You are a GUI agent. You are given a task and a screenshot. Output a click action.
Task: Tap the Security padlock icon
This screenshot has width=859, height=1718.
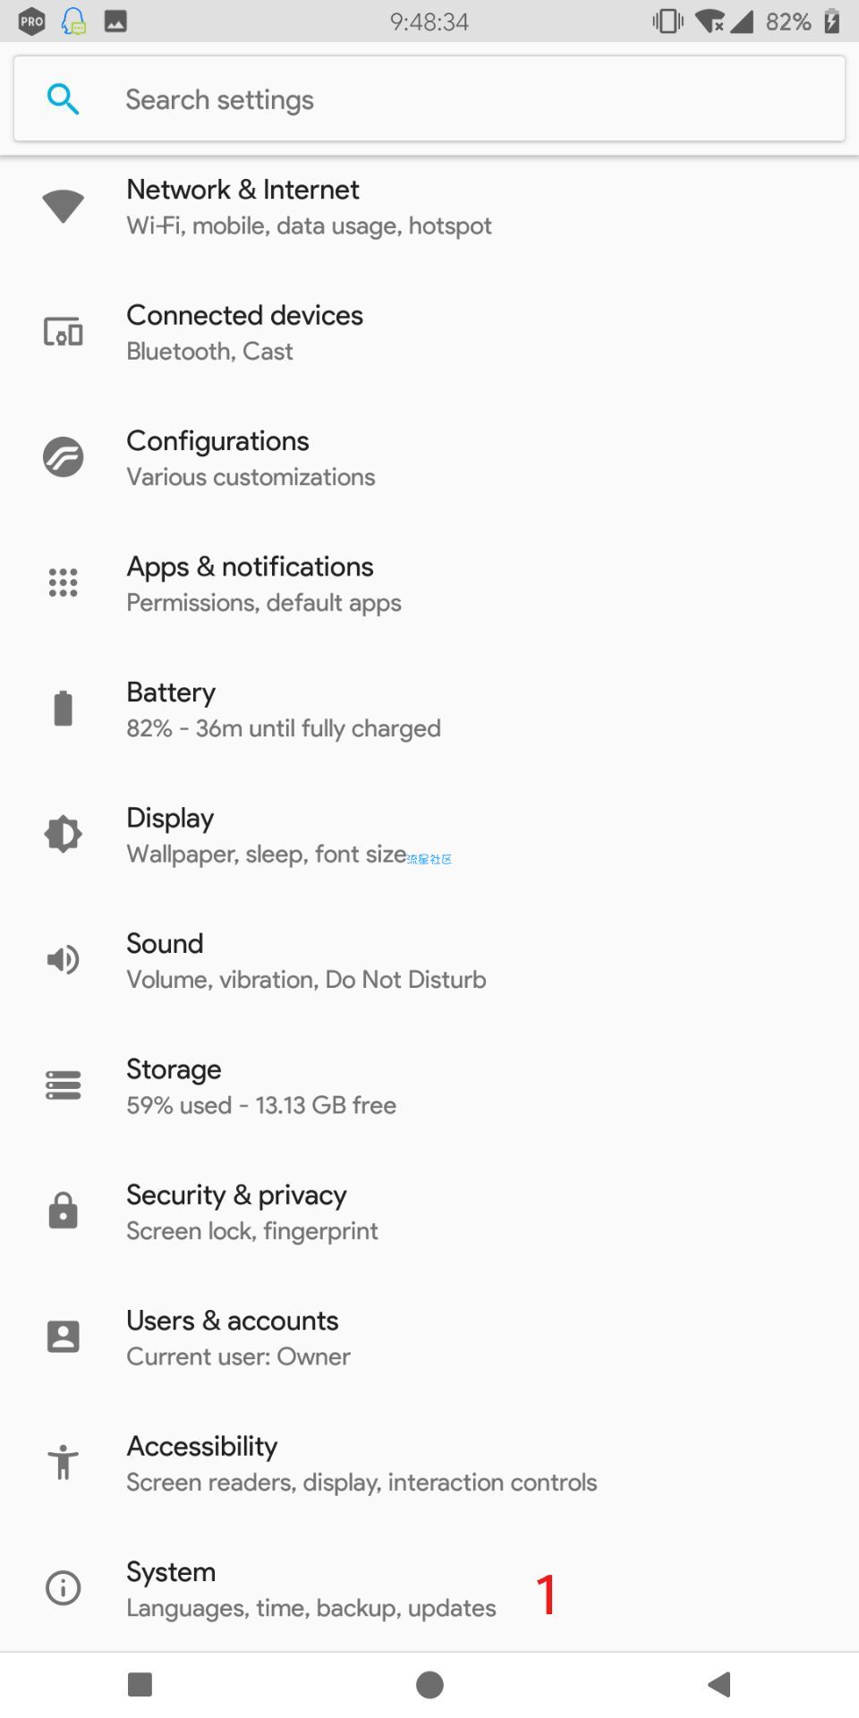pyautogui.click(x=63, y=1210)
